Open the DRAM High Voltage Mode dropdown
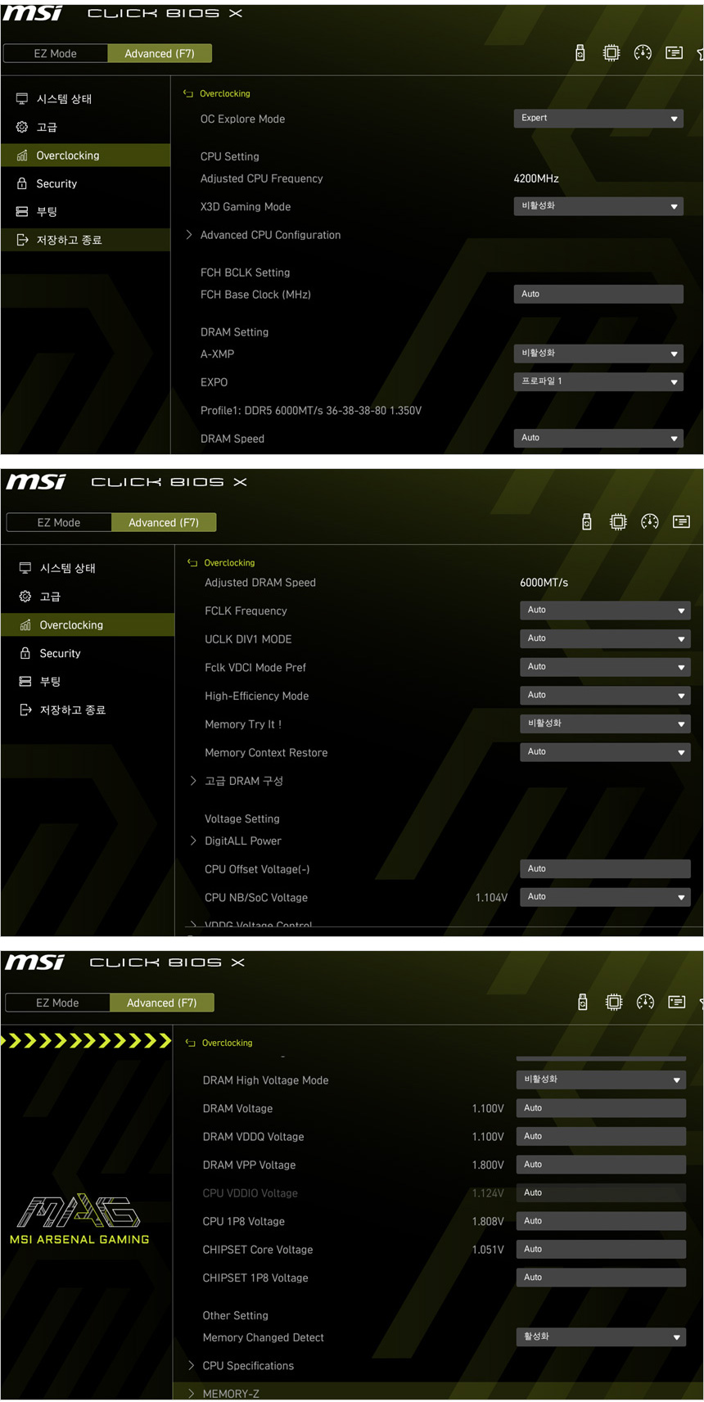 601,1080
